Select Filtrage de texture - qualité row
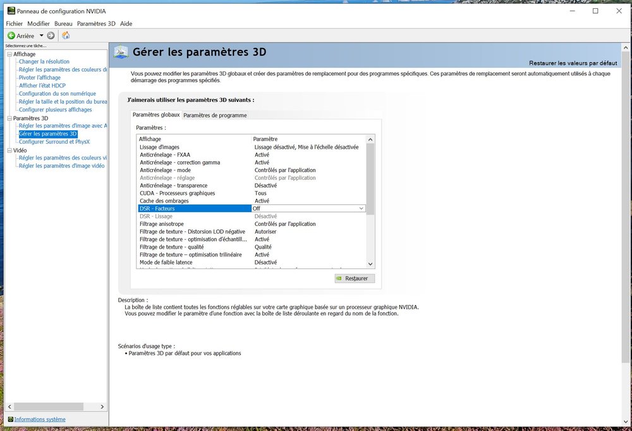 pos(252,247)
